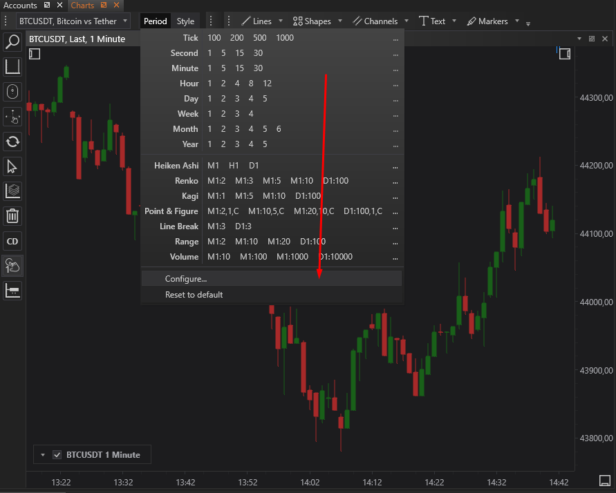
Task: Select the 15 Minute period
Action: click(239, 68)
